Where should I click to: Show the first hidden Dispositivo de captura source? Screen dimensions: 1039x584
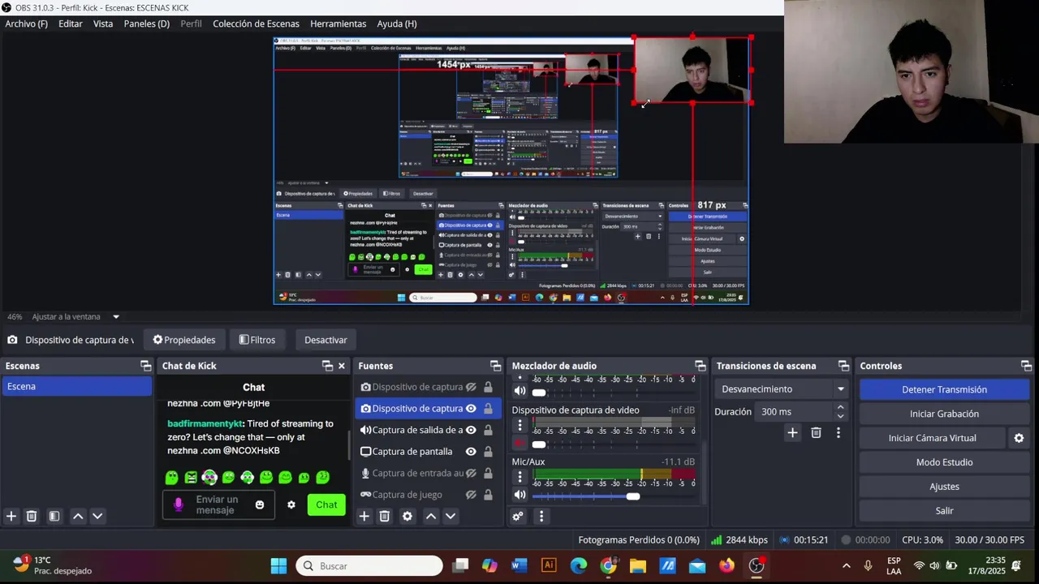471,388
